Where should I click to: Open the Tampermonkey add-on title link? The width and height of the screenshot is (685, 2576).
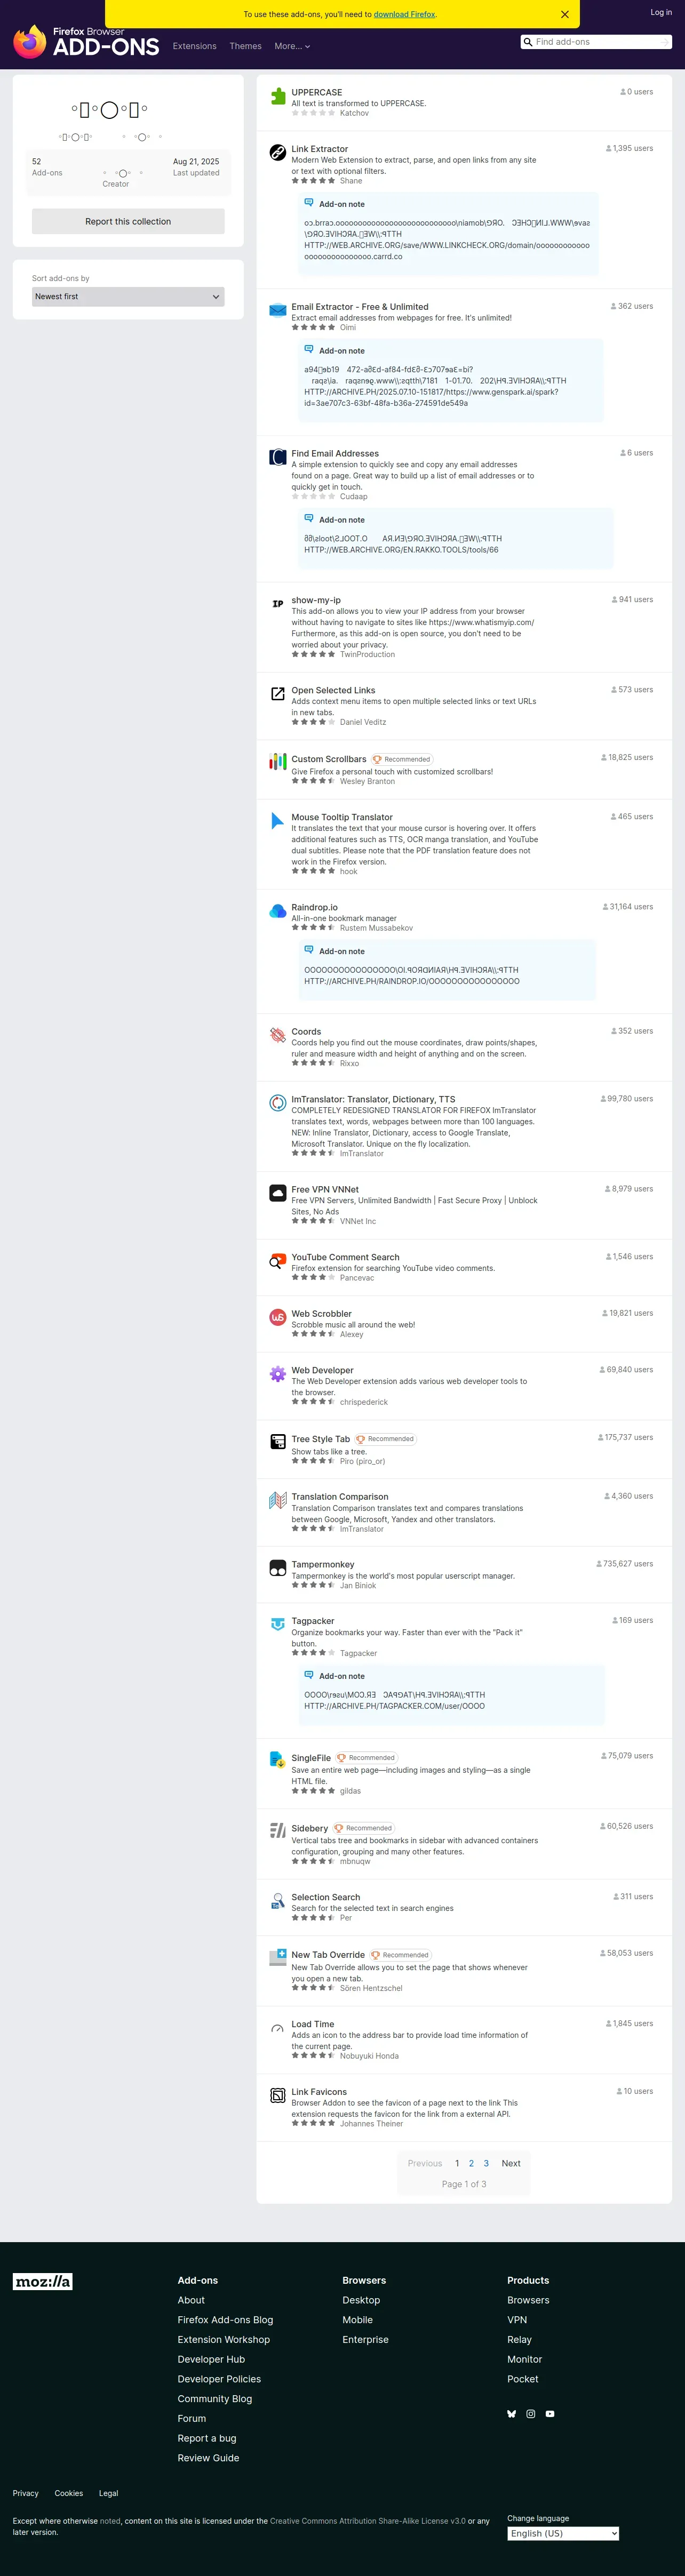(323, 1564)
